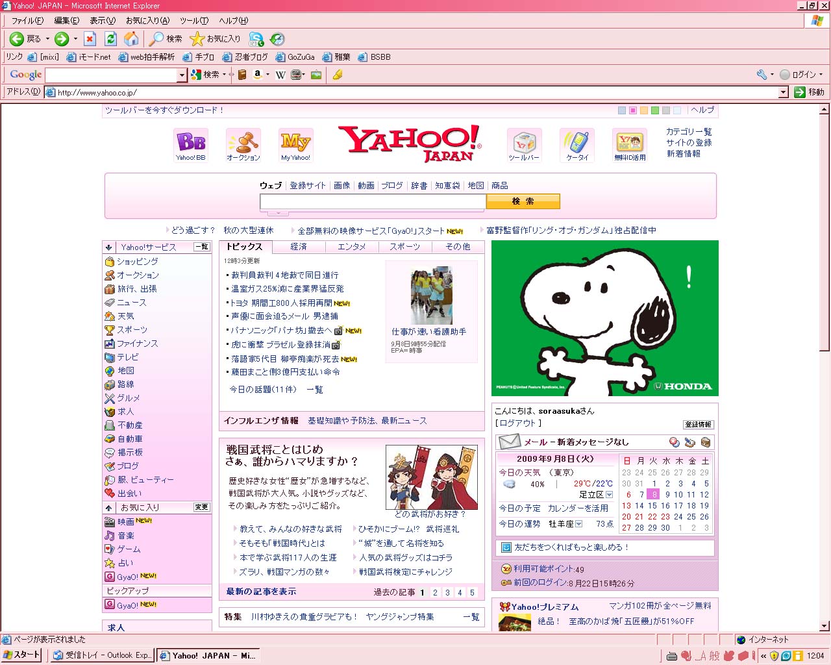Switch to the 経済 topics tab

299,247
